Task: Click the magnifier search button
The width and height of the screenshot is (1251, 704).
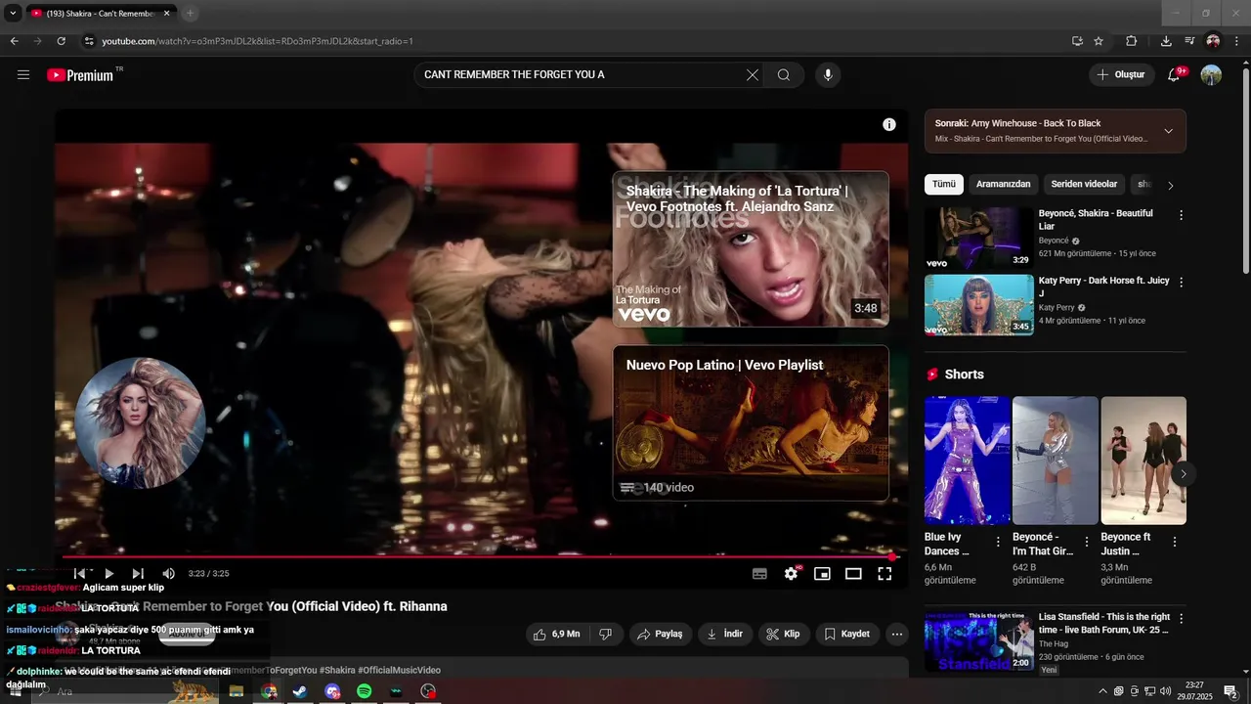Action: (x=784, y=75)
